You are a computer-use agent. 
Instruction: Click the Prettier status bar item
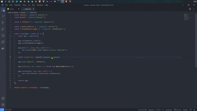(185, 110)
